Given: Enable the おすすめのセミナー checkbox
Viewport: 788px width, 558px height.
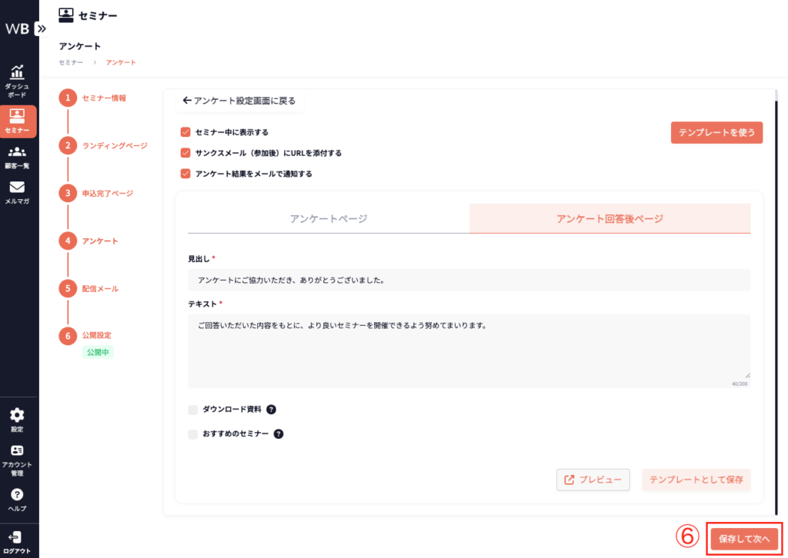Looking at the screenshot, I should (193, 434).
